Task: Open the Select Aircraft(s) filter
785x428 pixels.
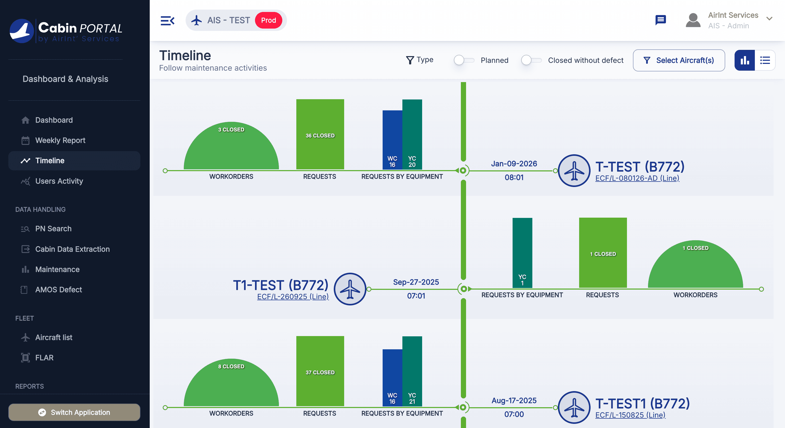Action: [679, 60]
